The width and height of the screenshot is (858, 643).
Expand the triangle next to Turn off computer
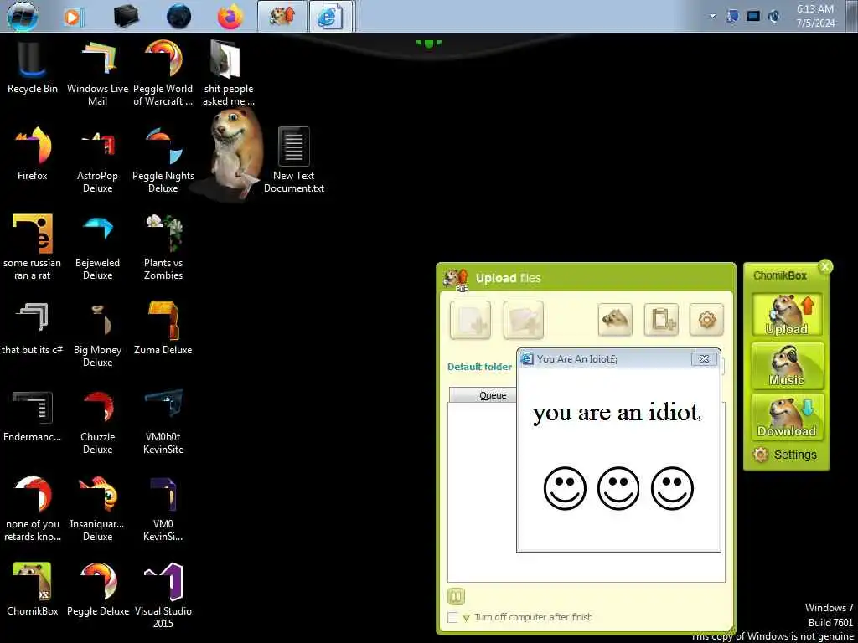pos(466,618)
